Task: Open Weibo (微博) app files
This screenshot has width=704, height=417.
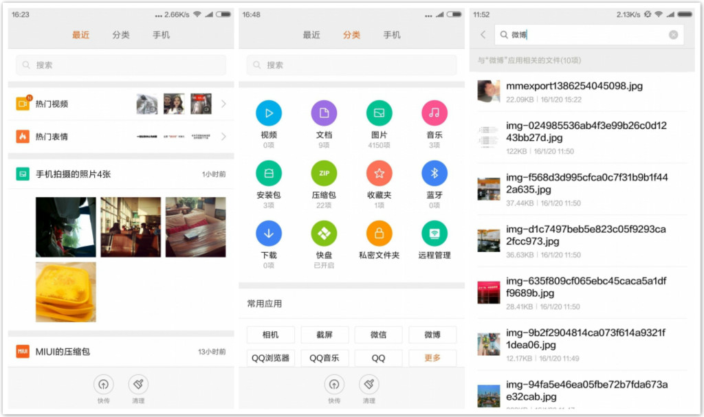Action: [432, 335]
